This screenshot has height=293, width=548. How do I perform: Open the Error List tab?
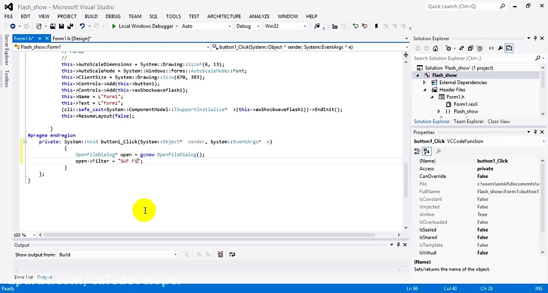tap(24, 277)
